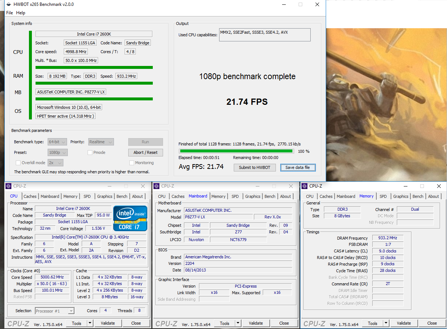The height and width of the screenshot is (329, 447).
Task: Open the Help menu in HWBOT
Action: 21,13
